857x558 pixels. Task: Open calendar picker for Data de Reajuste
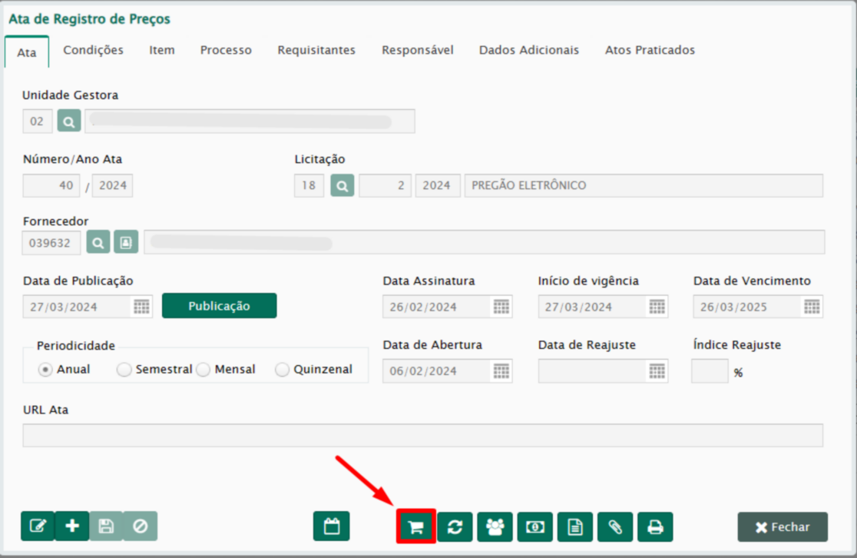click(657, 371)
